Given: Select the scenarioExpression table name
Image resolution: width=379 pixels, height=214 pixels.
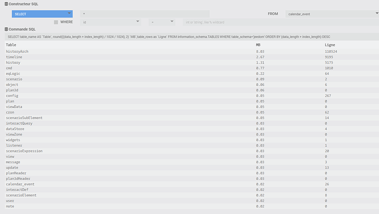Looking at the screenshot, I should point(24,151).
